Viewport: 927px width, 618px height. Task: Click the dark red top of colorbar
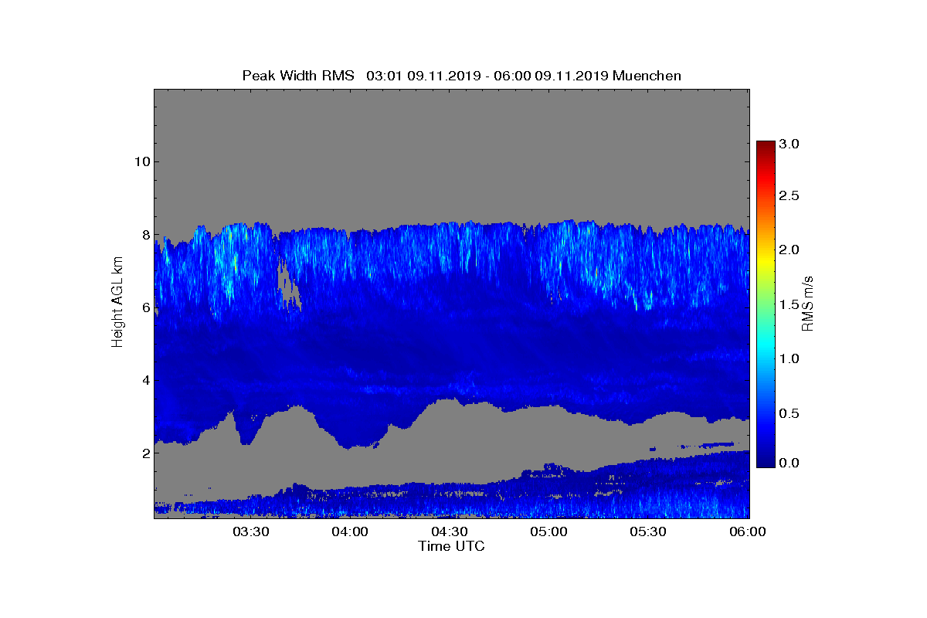pyautogui.click(x=766, y=147)
